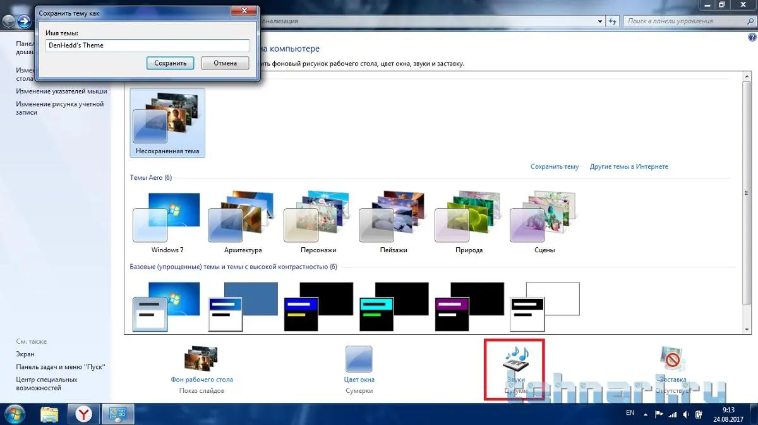Open the Цвет окна color square icon
The image size is (758, 425).
coord(359,359)
